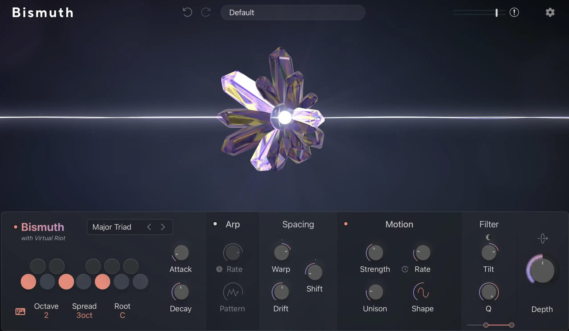This screenshot has height=331, width=569.
Task: Open the Default preset dropdown
Action: 293,12
